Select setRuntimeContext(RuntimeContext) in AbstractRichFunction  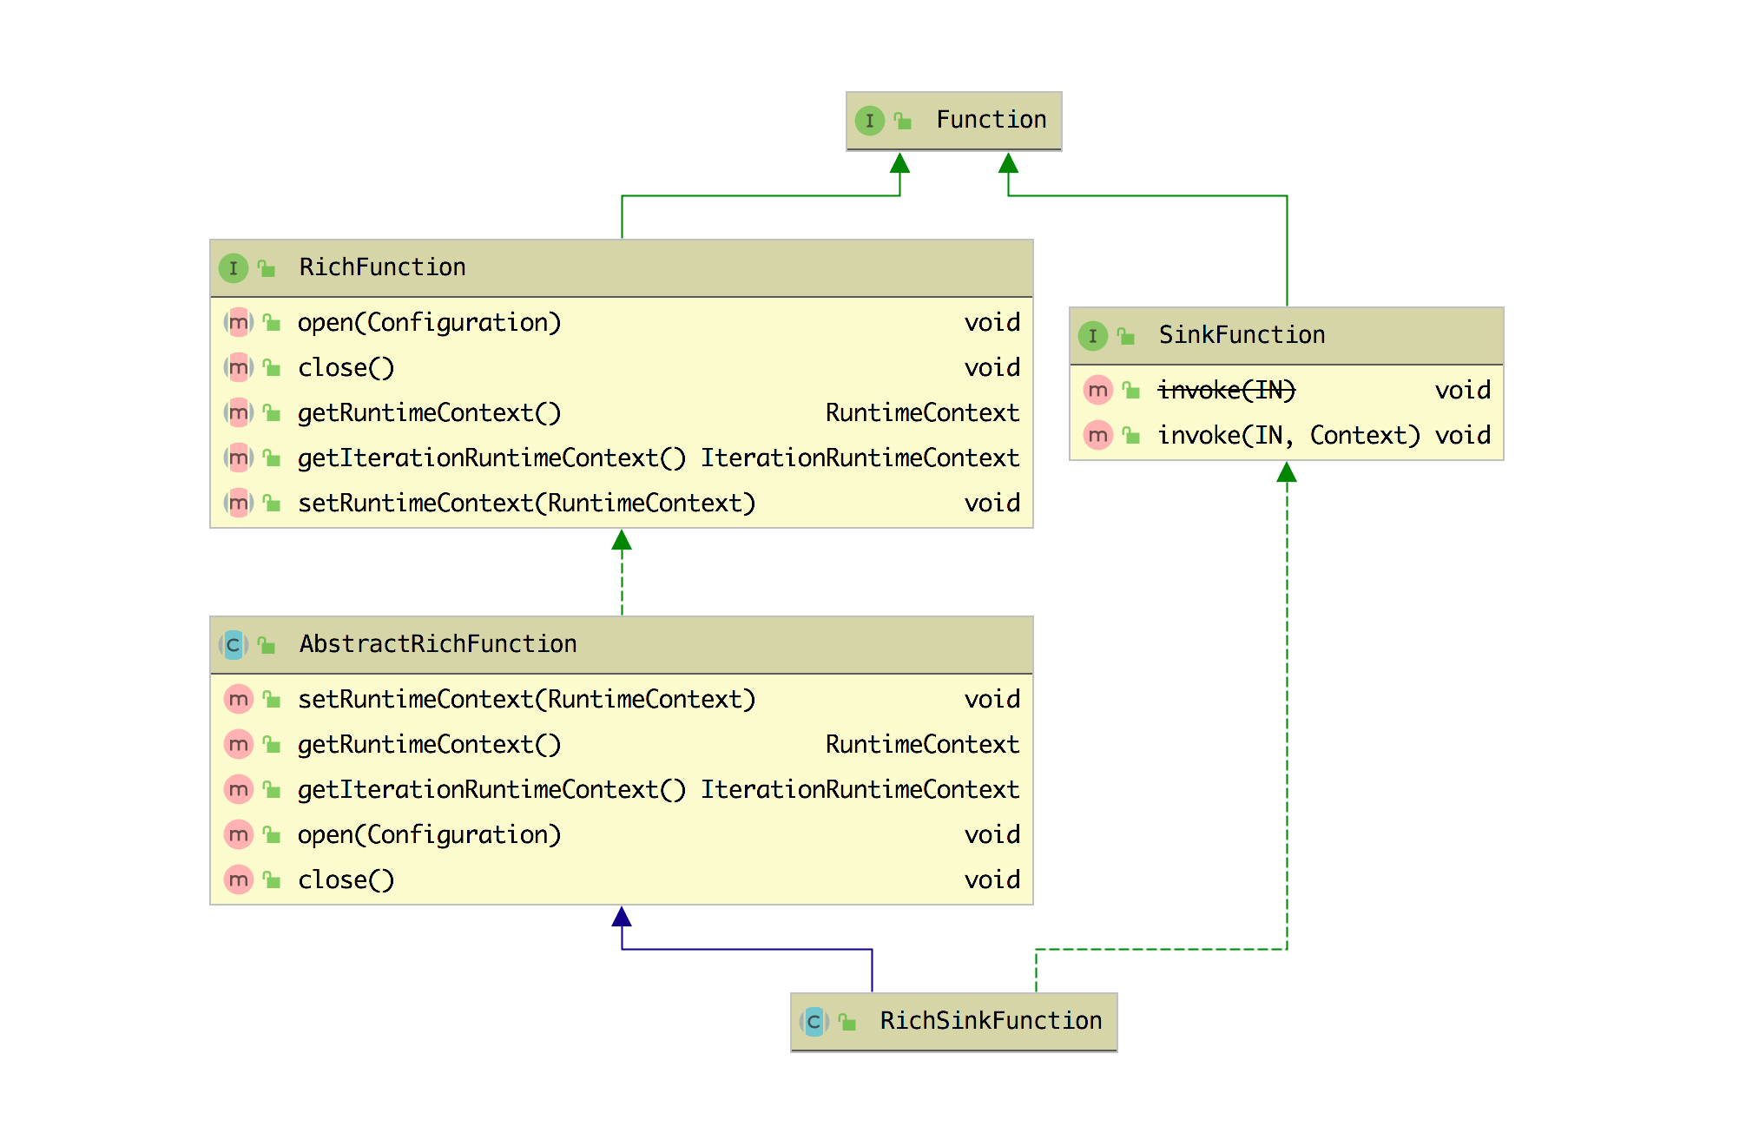click(527, 700)
